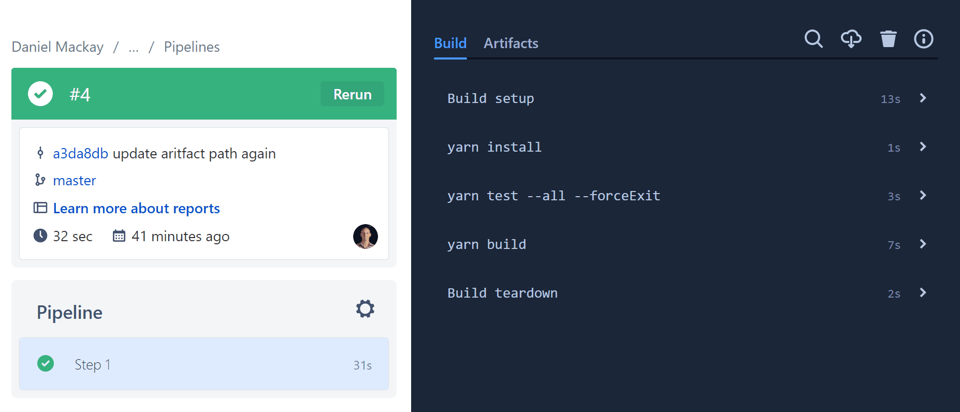The width and height of the screenshot is (960, 412).
Task: Expand the Build teardown chevron
Action: (x=923, y=293)
